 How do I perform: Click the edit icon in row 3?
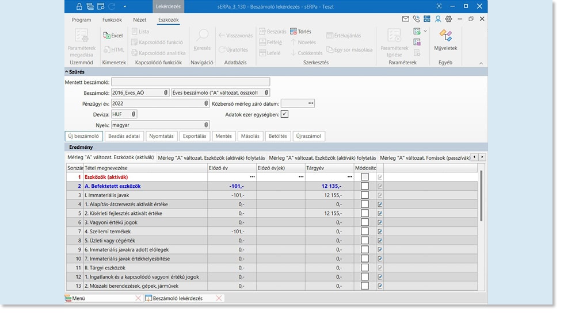[379, 195]
